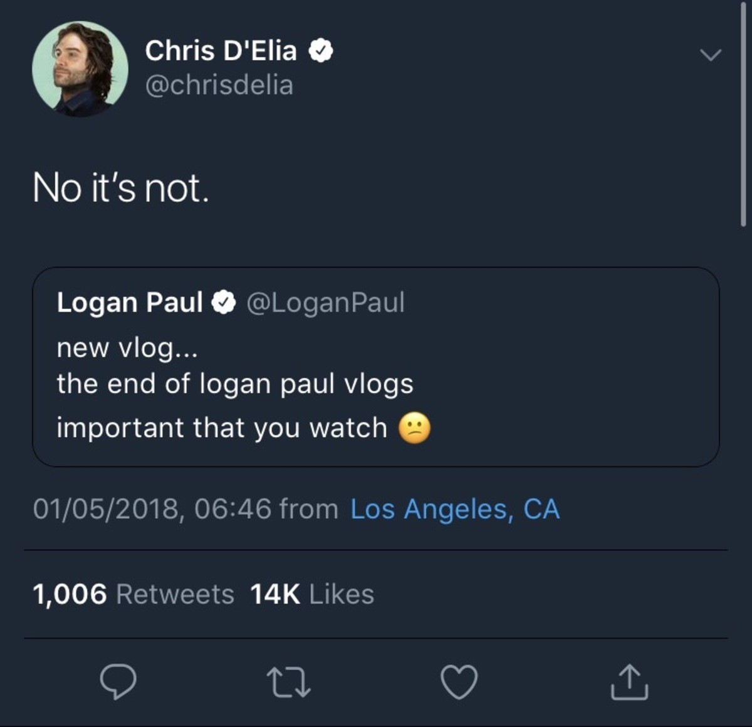Image resolution: width=752 pixels, height=727 pixels.
Task: Open the @chrisdelia handle
Action: point(219,85)
